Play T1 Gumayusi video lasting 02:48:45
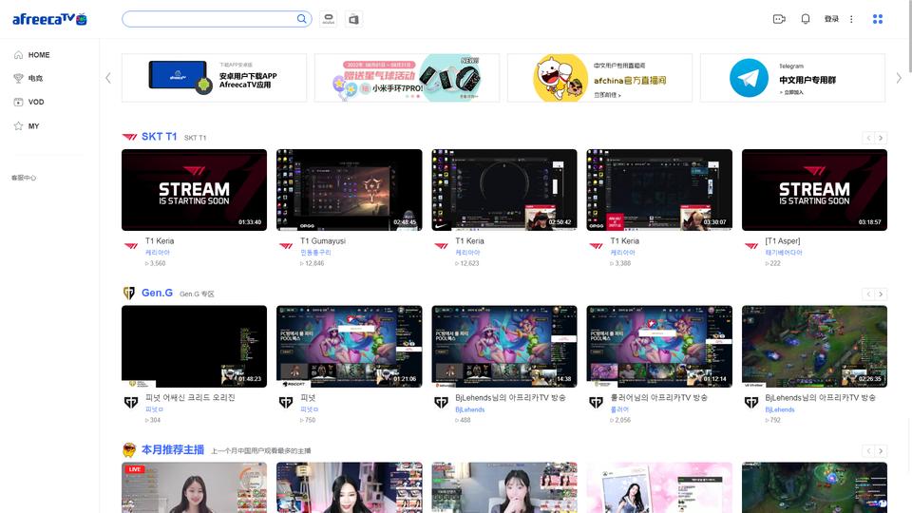The width and height of the screenshot is (912, 513). 349,190
